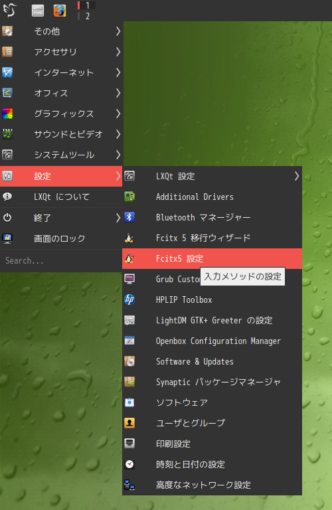Viewport: 332px width, 510px height.
Task: Launch Fcitx 5 移行ウィザード
Action: [212, 238]
